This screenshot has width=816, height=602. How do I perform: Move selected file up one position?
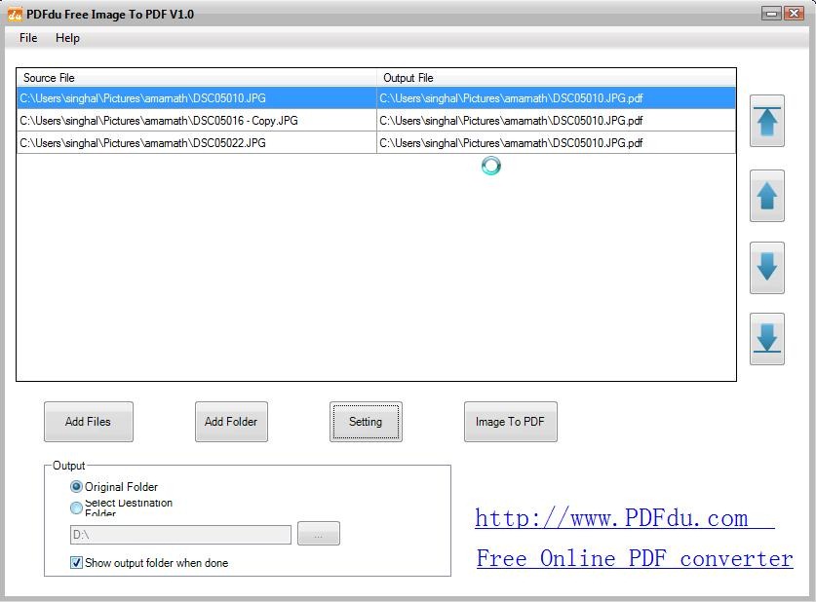click(x=766, y=196)
